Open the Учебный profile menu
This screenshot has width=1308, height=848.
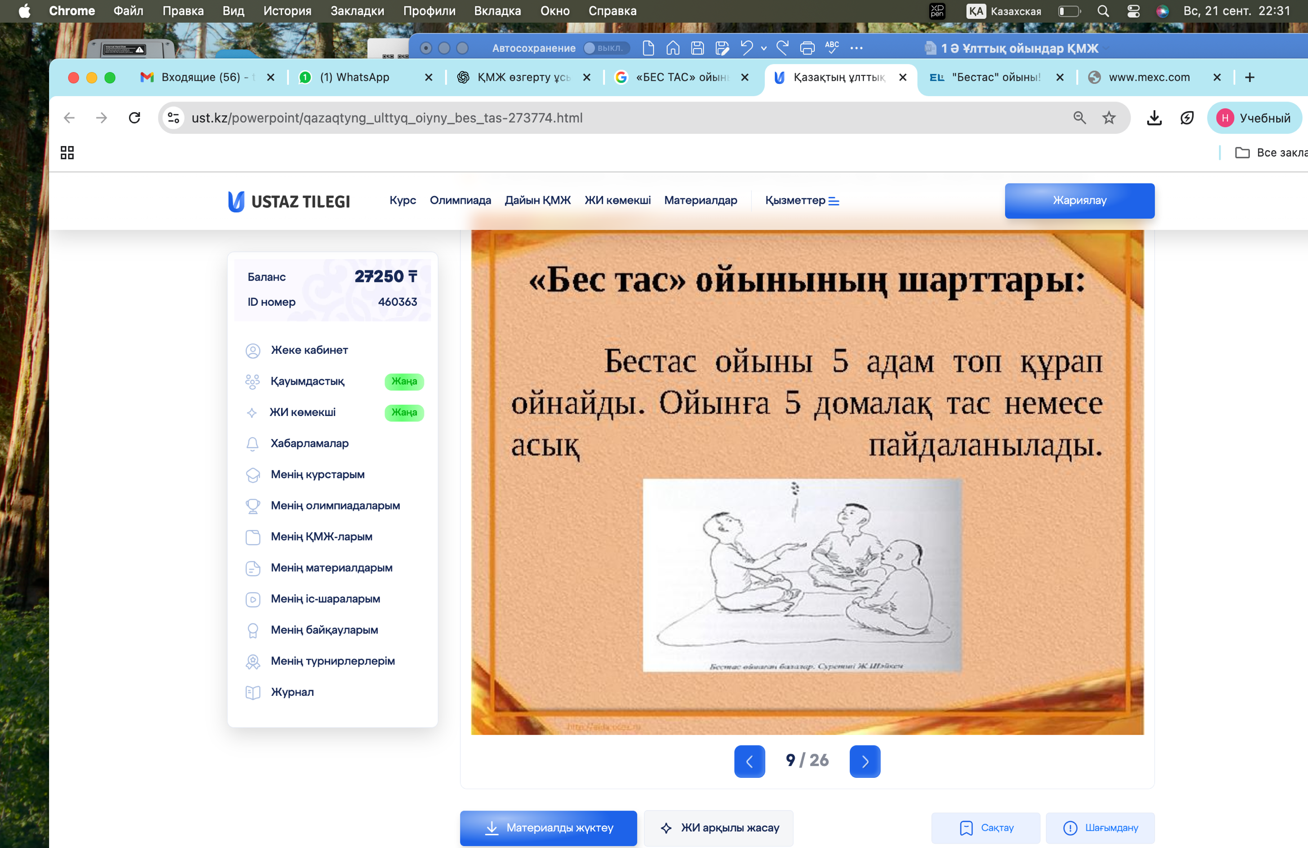pos(1253,118)
